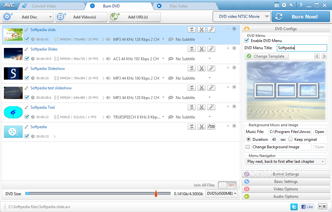The width and height of the screenshot is (332, 212).
Task: Remove the Softpedia Slides item with its X icon
Action: 234,48
